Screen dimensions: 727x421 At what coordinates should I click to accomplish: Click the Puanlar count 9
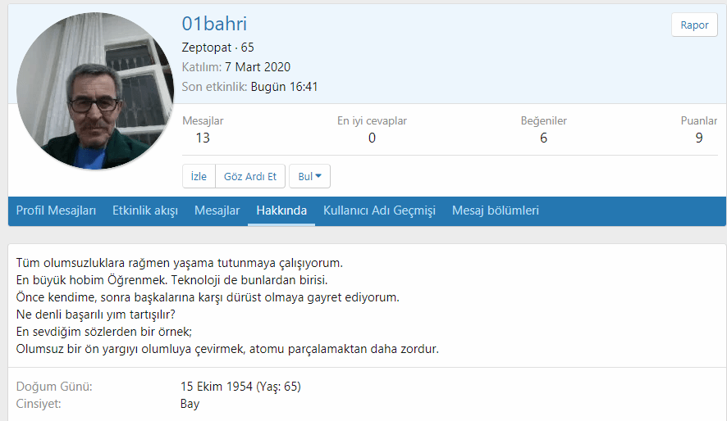[699, 138]
